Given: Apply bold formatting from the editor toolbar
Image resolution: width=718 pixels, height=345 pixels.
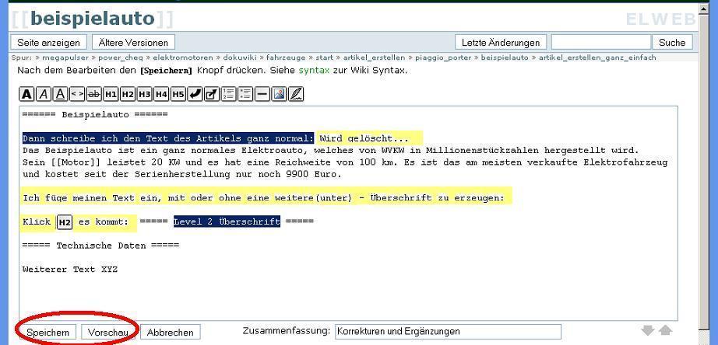Looking at the screenshot, I should 26,94.
